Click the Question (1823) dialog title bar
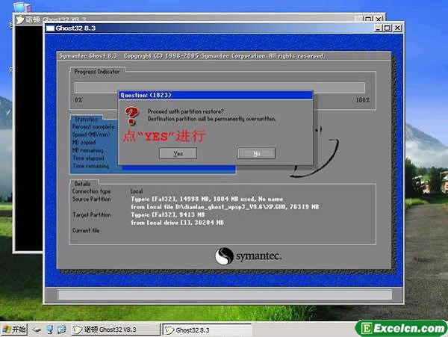 pyautogui.click(x=216, y=95)
